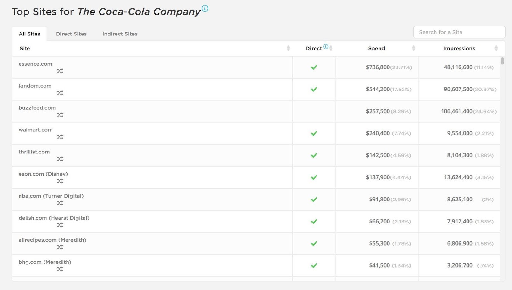Click the shuffle icon under thrillist.com
The width and height of the screenshot is (512, 290).
[60, 159]
